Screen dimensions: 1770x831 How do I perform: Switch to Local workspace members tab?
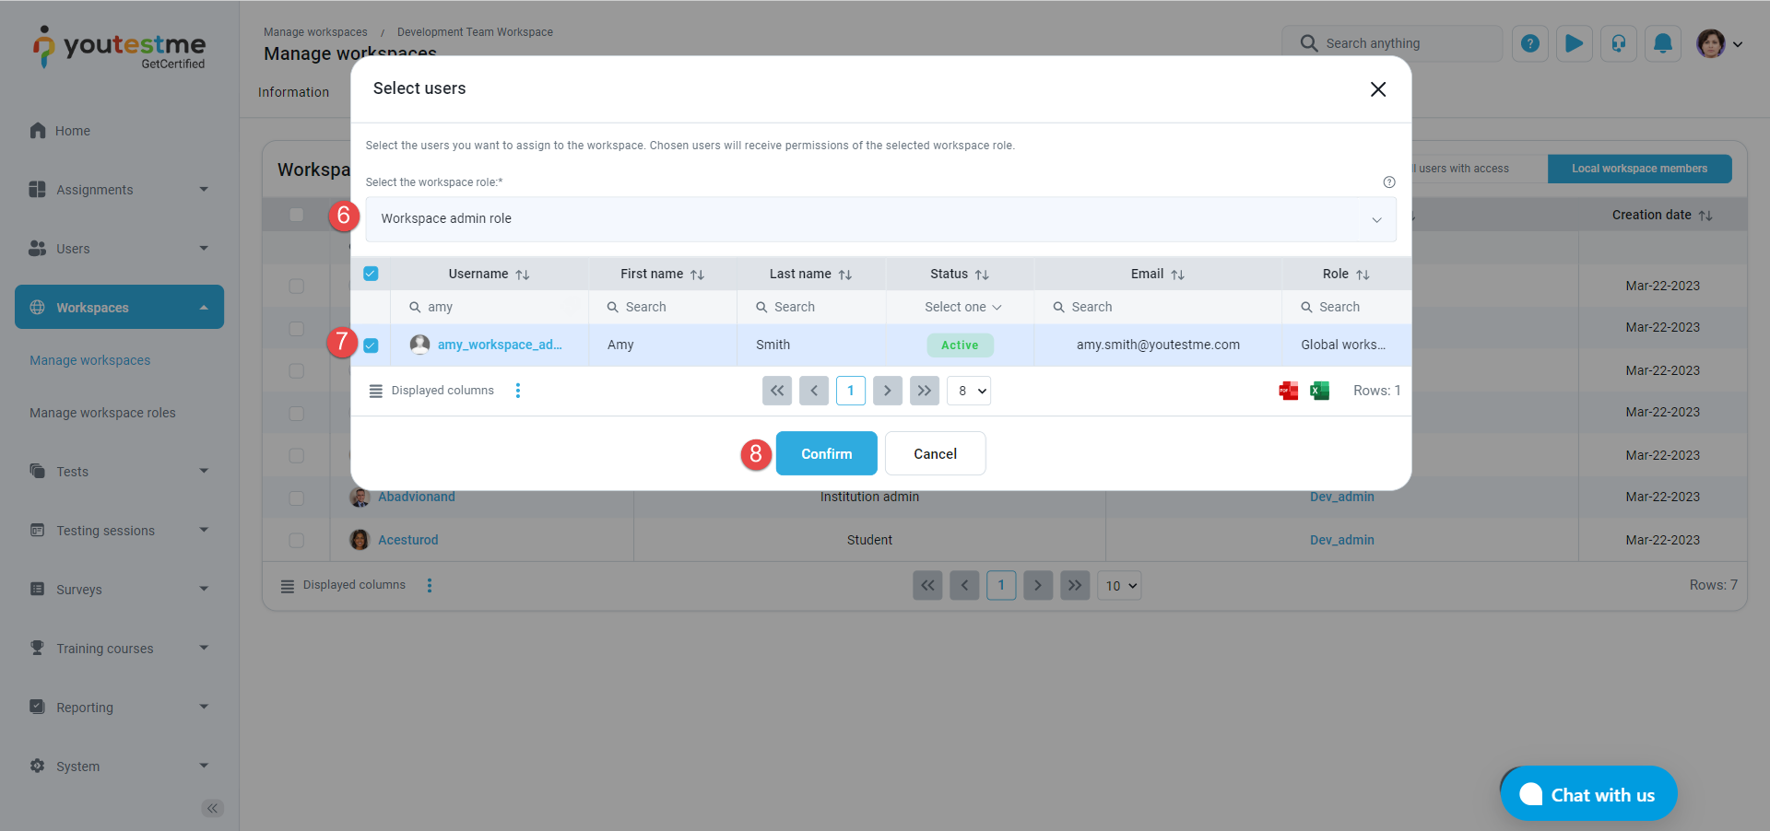tap(1638, 169)
